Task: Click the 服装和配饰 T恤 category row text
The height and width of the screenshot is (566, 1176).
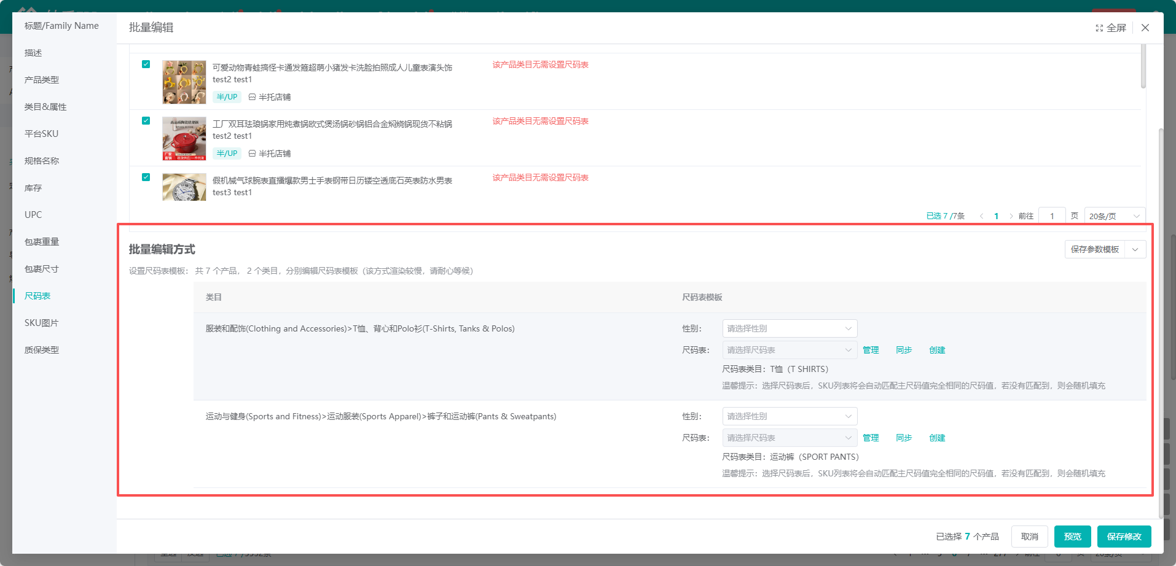Action: pyautogui.click(x=360, y=328)
